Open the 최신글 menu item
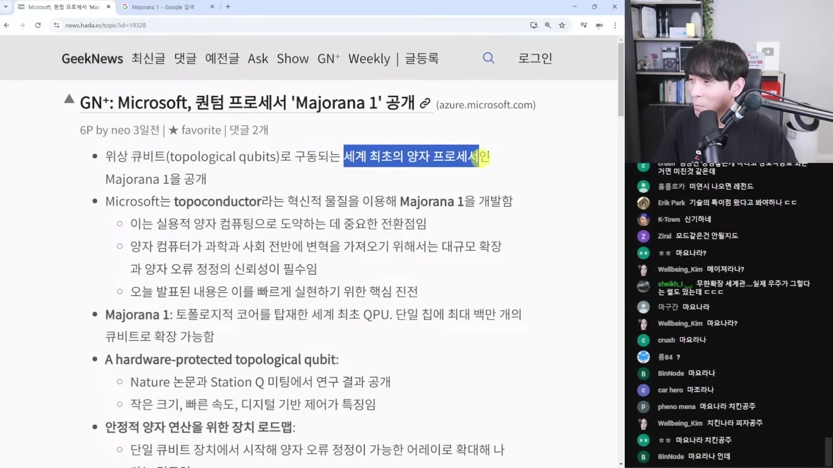 pos(148,58)
